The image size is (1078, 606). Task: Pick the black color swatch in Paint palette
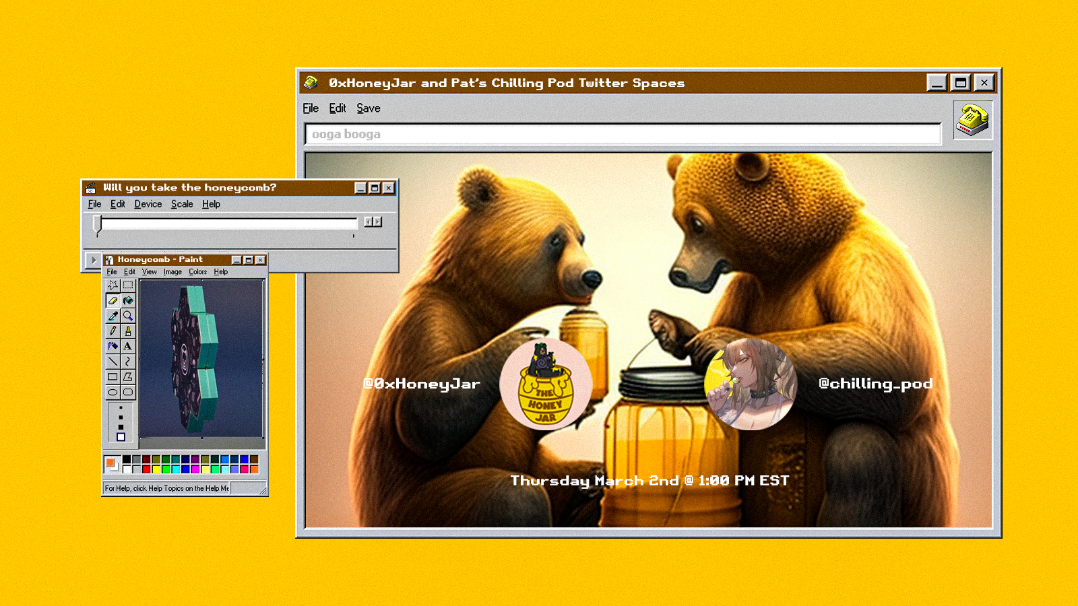coord(127,459)
